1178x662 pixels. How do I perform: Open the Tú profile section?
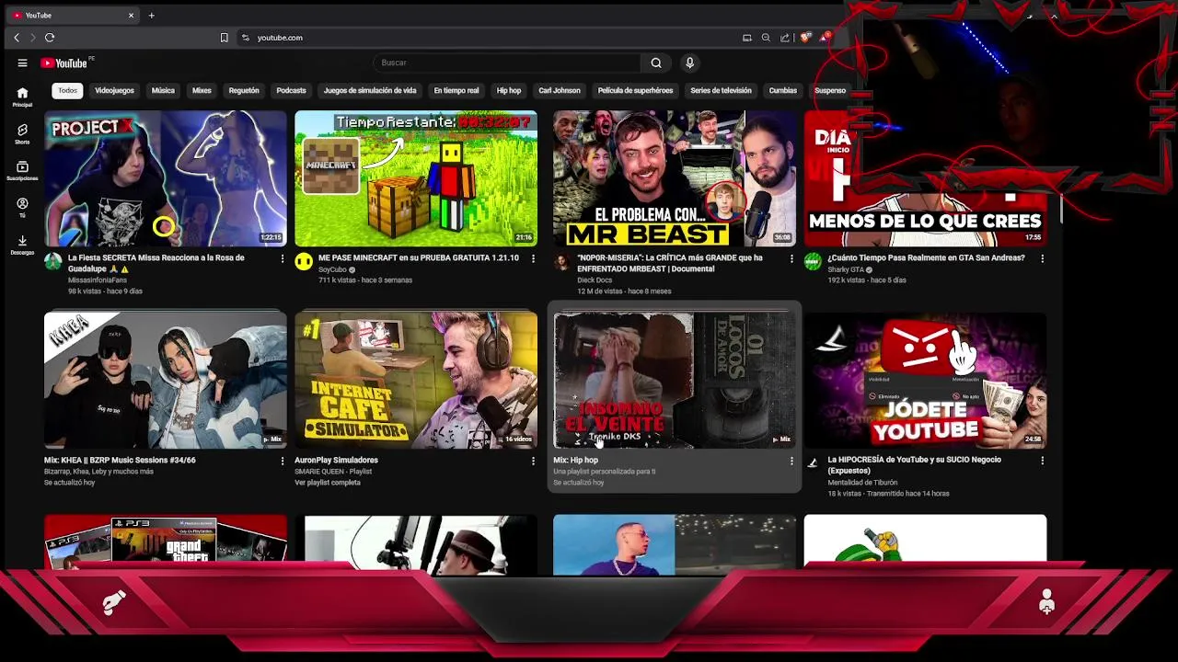(x=22, y=208)
